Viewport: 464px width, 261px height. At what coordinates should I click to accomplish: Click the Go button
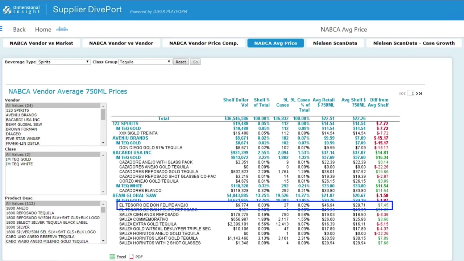pos(195,62)
